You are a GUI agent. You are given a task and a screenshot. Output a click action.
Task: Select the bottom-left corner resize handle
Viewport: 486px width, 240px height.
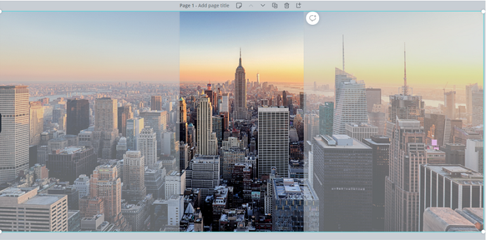[x=1, y=231]
